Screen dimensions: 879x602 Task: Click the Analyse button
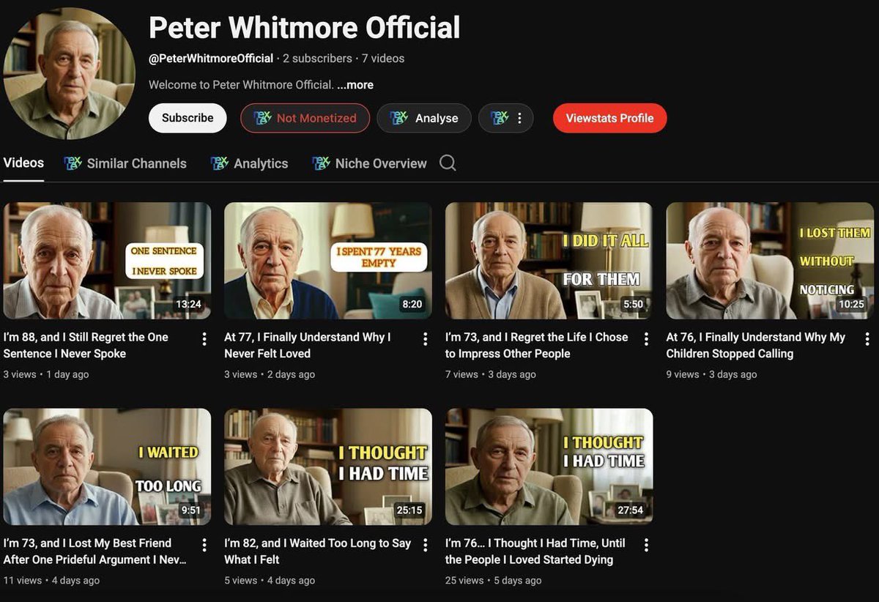[424, 118]
